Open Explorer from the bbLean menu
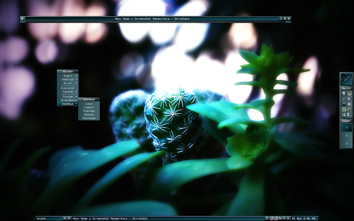The image size is (354, 221). (x=68, y=88)
